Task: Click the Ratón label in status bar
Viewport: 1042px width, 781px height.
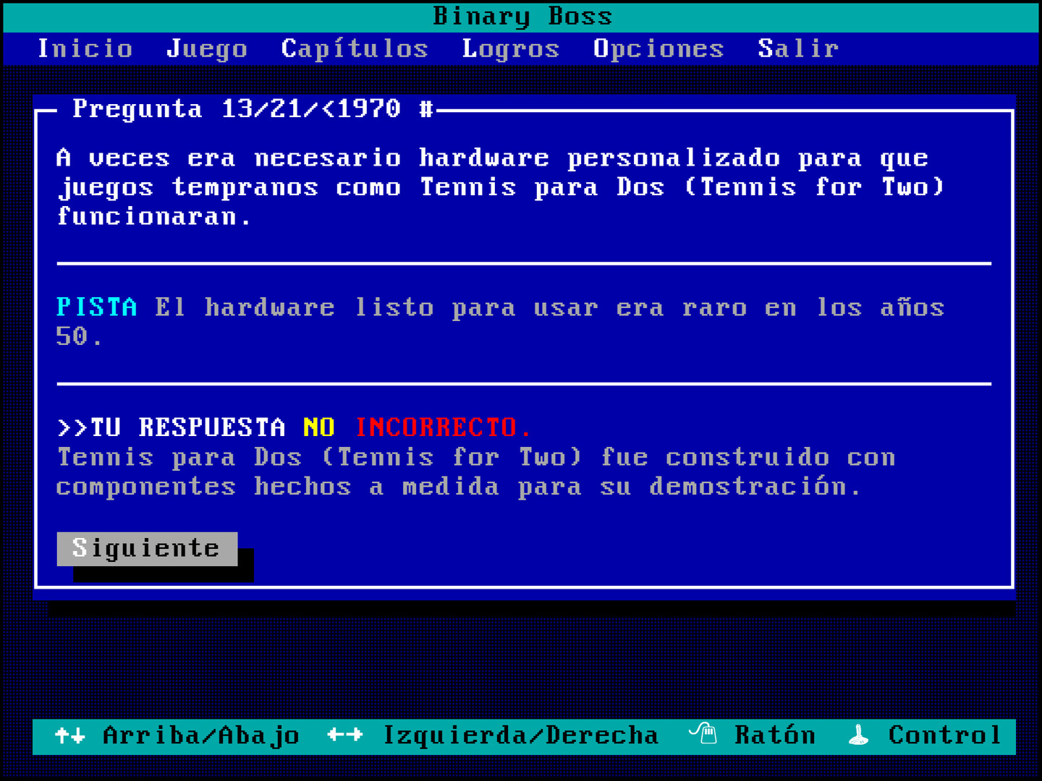Action: point(775,735)
